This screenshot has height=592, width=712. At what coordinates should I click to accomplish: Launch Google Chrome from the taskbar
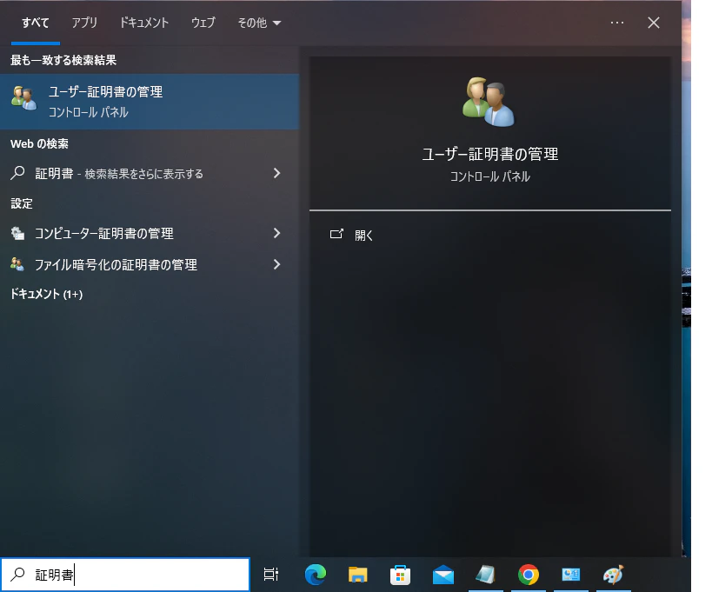[x=529, y=575]
